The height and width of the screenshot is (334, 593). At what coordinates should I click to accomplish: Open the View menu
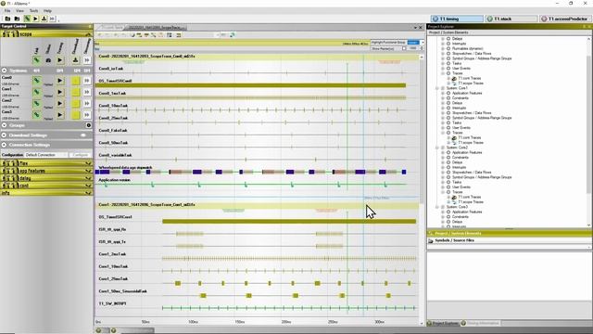click(x=19, y=11)
